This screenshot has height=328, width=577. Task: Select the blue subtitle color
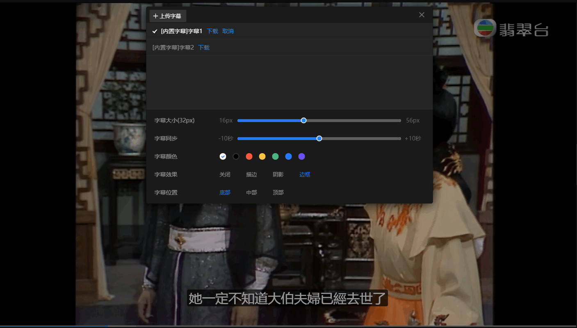pyautogui.click(x=288, y=156)
